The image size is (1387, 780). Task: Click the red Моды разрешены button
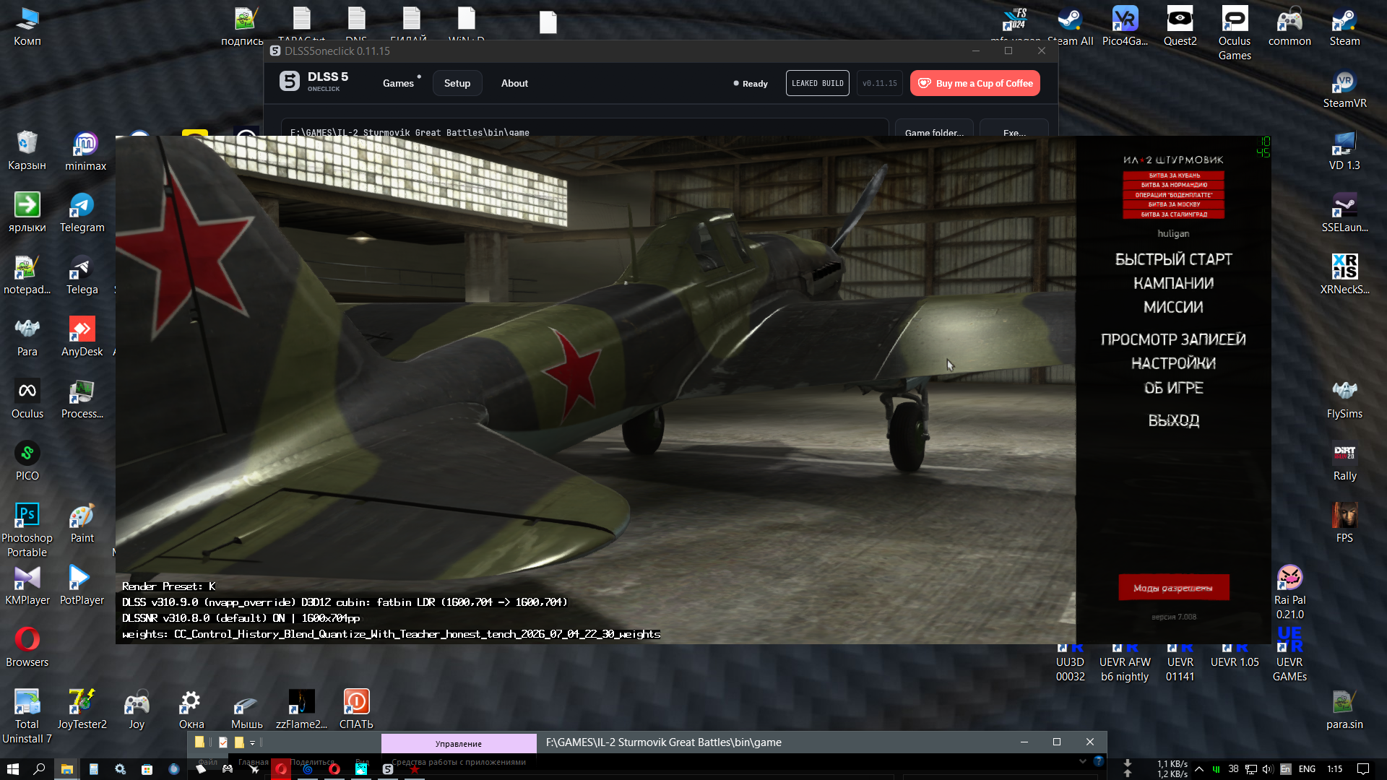[1173, 588]
